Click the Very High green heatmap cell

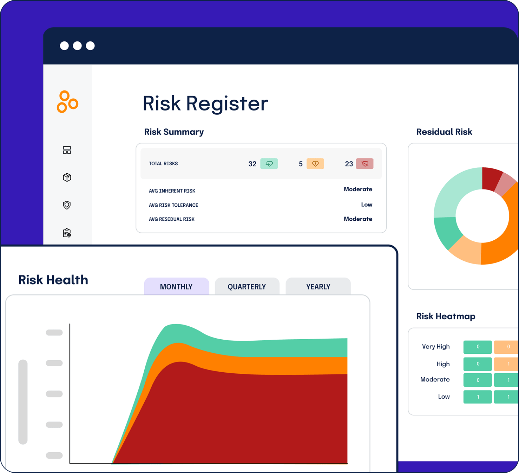478,347
